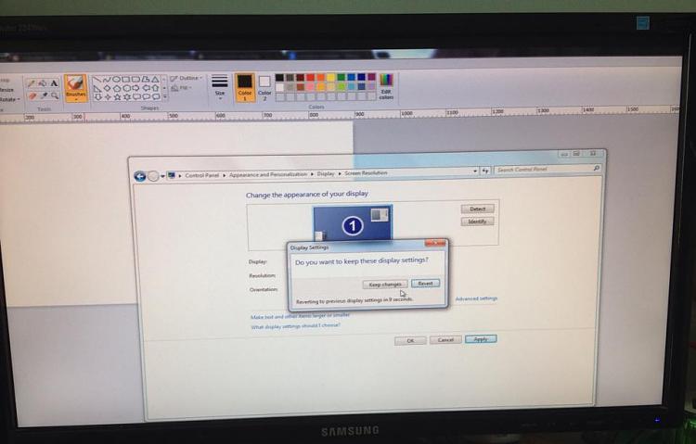Open the Edit colors dialog
This screenshot has height=444, width=696.
click(386, 86)
